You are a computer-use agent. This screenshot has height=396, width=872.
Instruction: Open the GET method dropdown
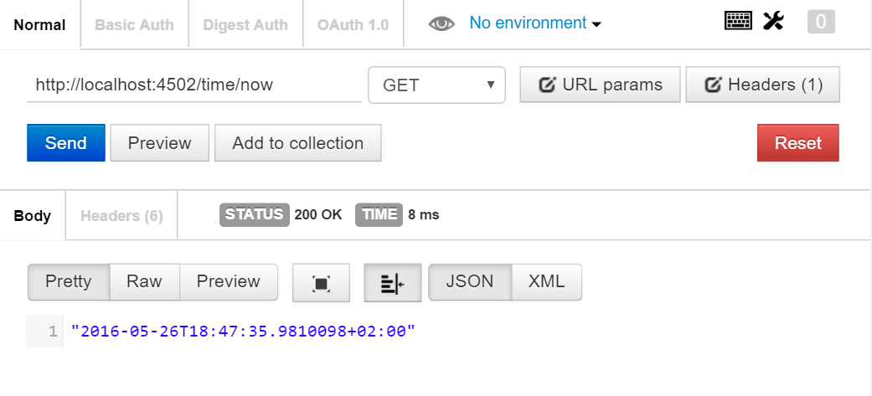pyautogui.click(x=436, y=85)
